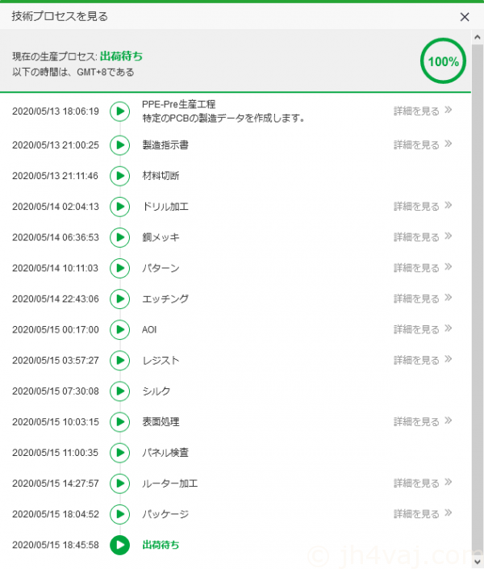Click the green 出荷待ち status at bottom
Screen dimensions: 484x569
161,545
